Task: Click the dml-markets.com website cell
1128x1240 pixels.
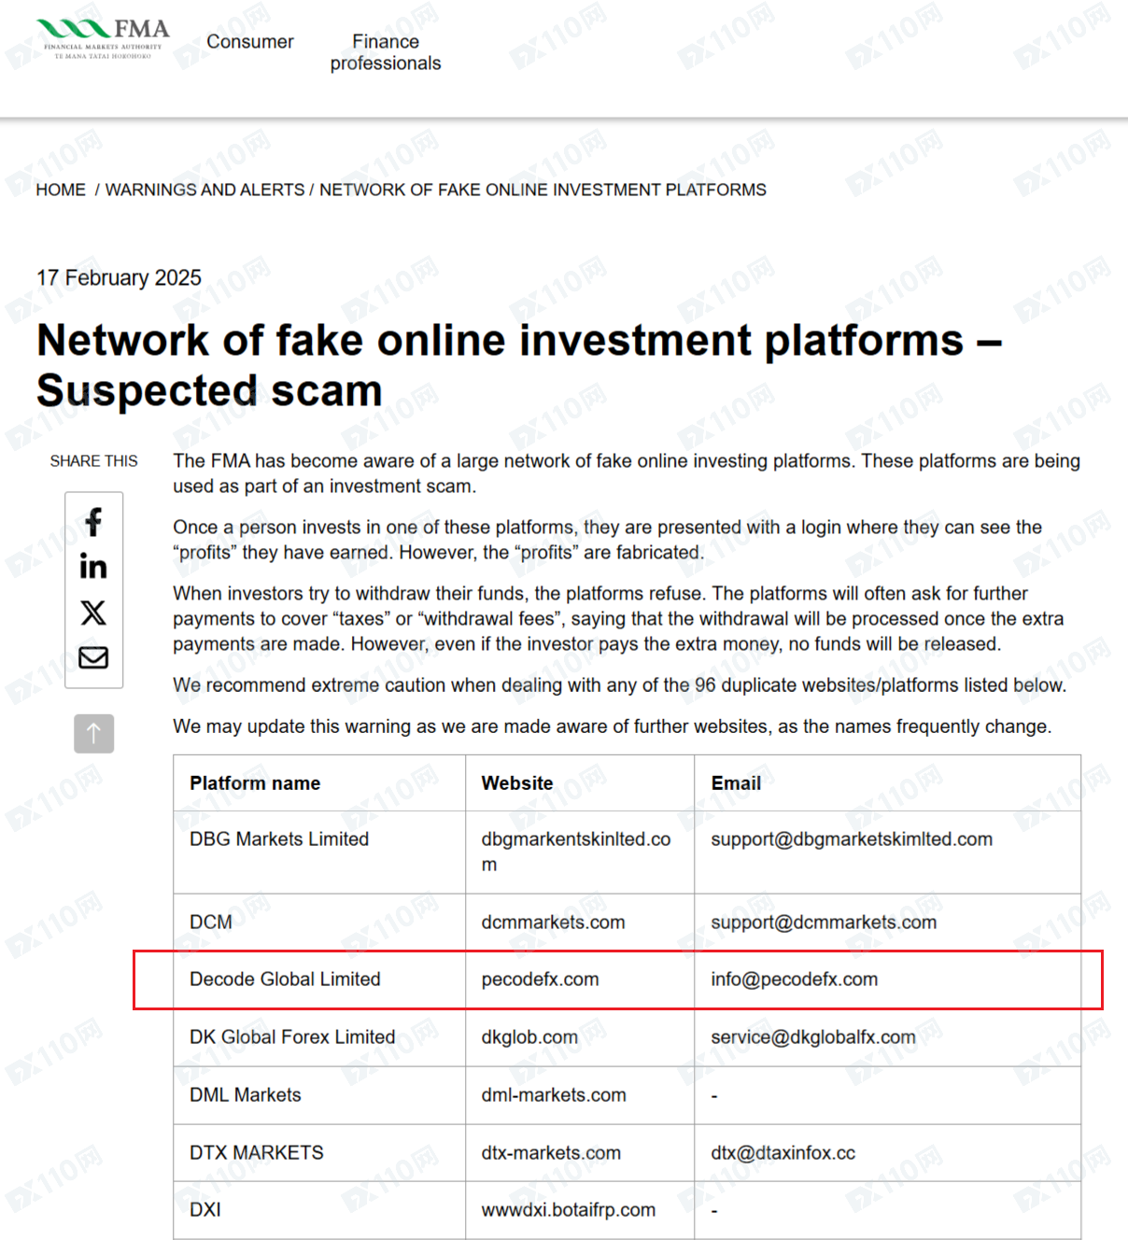Action: [580, 1095]
